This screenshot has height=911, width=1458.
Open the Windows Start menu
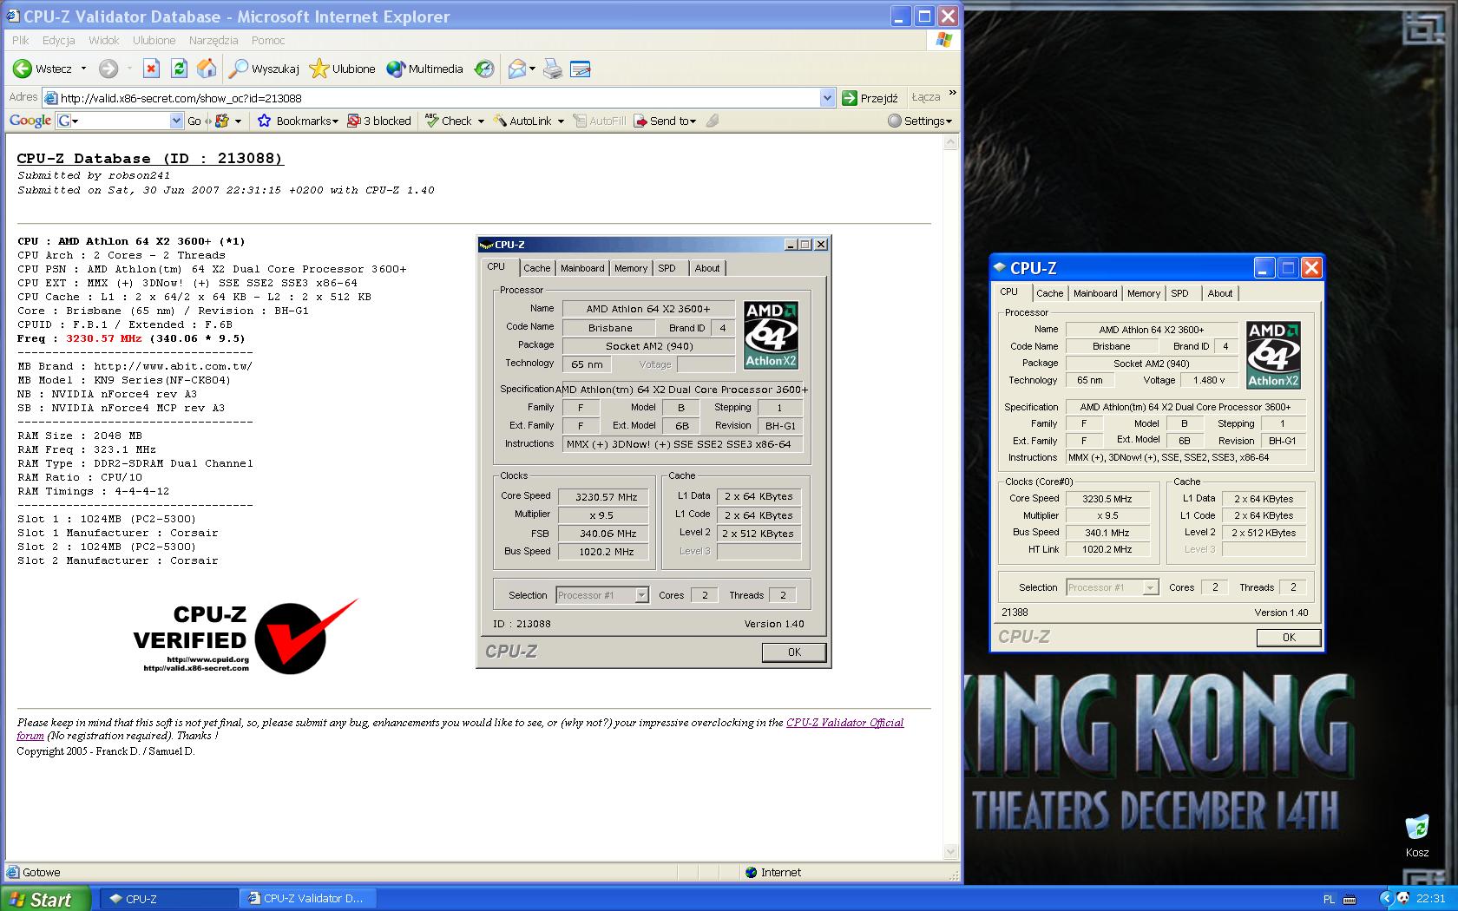(45, 899)
